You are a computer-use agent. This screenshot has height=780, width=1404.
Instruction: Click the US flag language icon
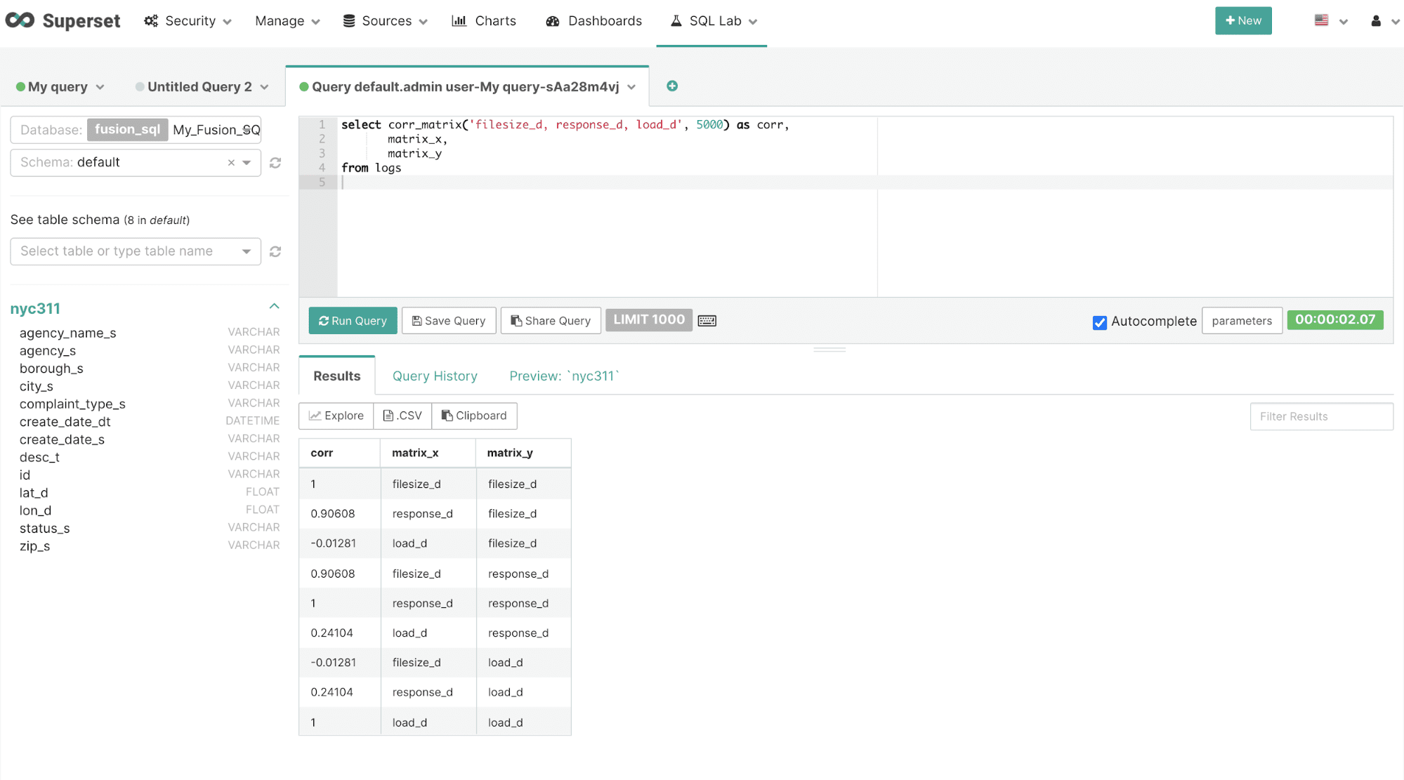tap(1321, 20)
